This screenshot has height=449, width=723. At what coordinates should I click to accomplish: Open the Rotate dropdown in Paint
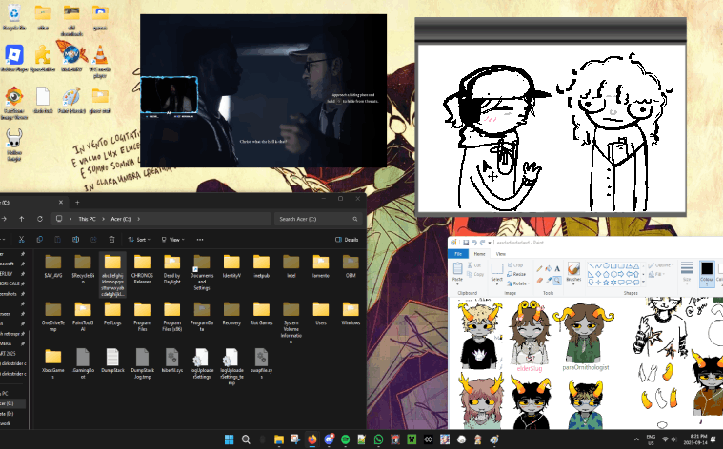click(x=519, y=283)
